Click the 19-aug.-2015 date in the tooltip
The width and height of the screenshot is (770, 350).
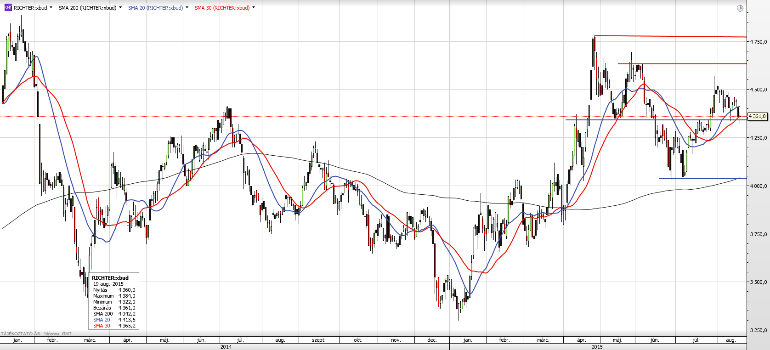(x=108, y=284)
